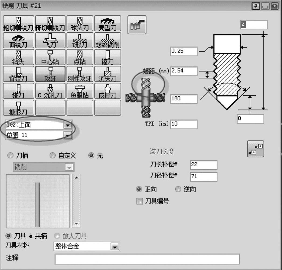Click the TPI field showing 10
The width and height of the screenshot is (282, 270).
coord(184,124)
